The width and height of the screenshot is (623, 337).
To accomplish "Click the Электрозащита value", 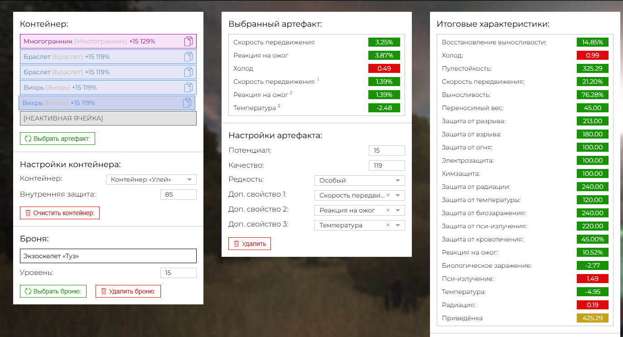I will 593,160.
